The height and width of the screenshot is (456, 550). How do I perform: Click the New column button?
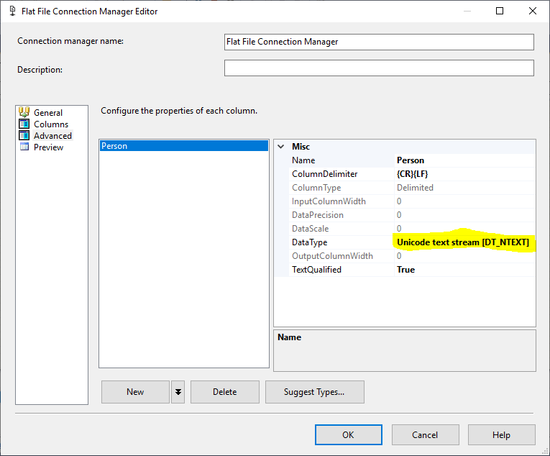(135, 392)
